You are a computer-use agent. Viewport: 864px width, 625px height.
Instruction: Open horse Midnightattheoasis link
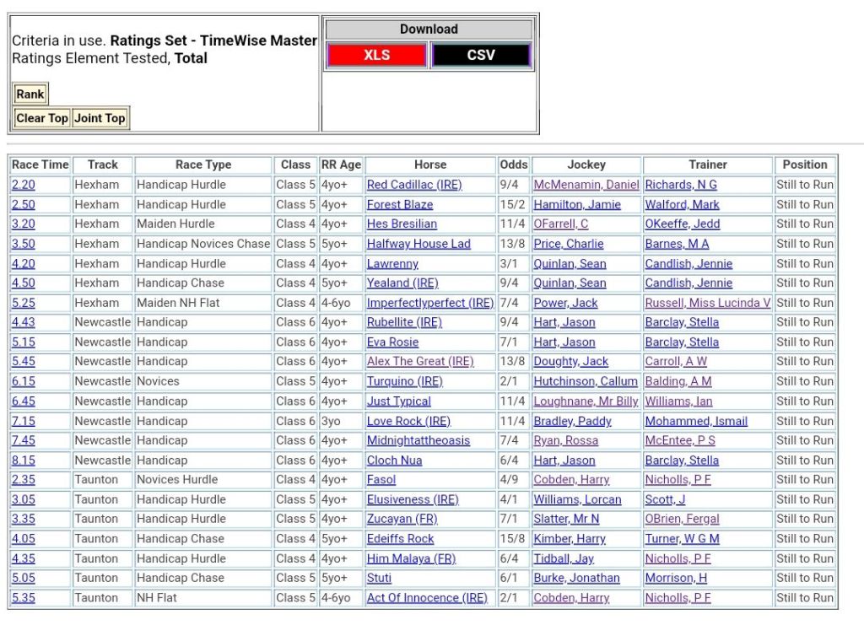418,440
